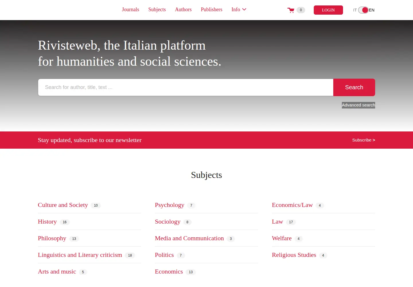Open the shopping cart icon
The image size is (413, 287).
(291, 10)
